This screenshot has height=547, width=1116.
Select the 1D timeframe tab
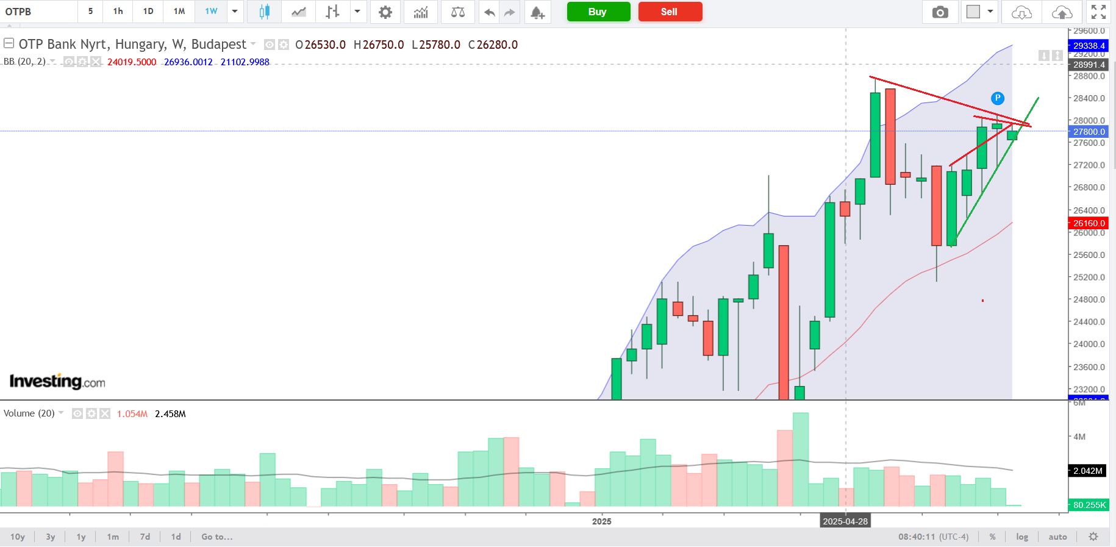pos(148,12)
